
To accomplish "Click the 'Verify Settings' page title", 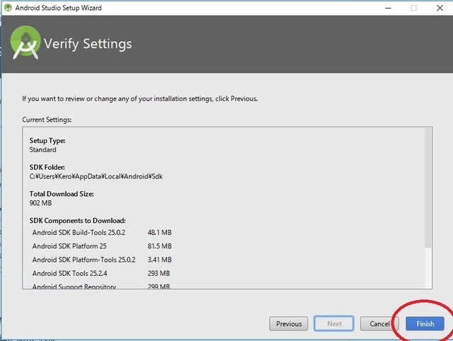I will [88, 44].
